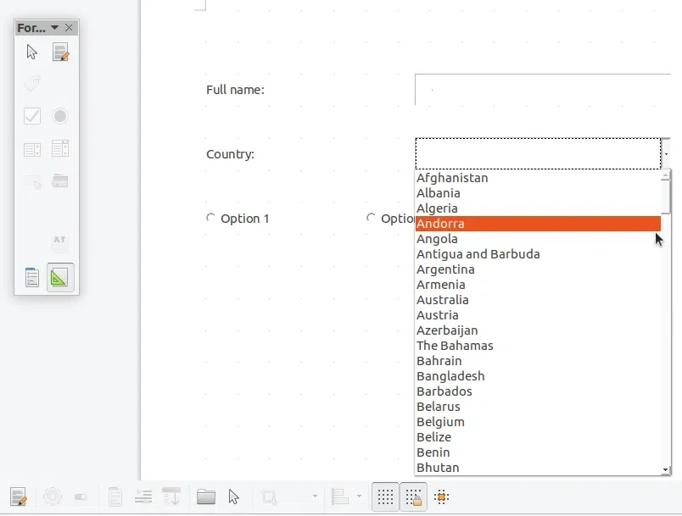This screenshot has height=516, width=682.
Task: Click the green triangle ruler icon
Action: 60,277
